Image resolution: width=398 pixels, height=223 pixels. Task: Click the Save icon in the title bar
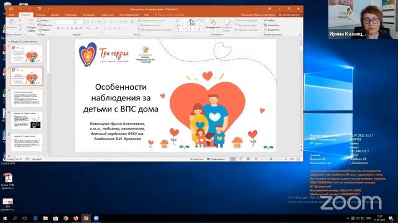(11, 9)
